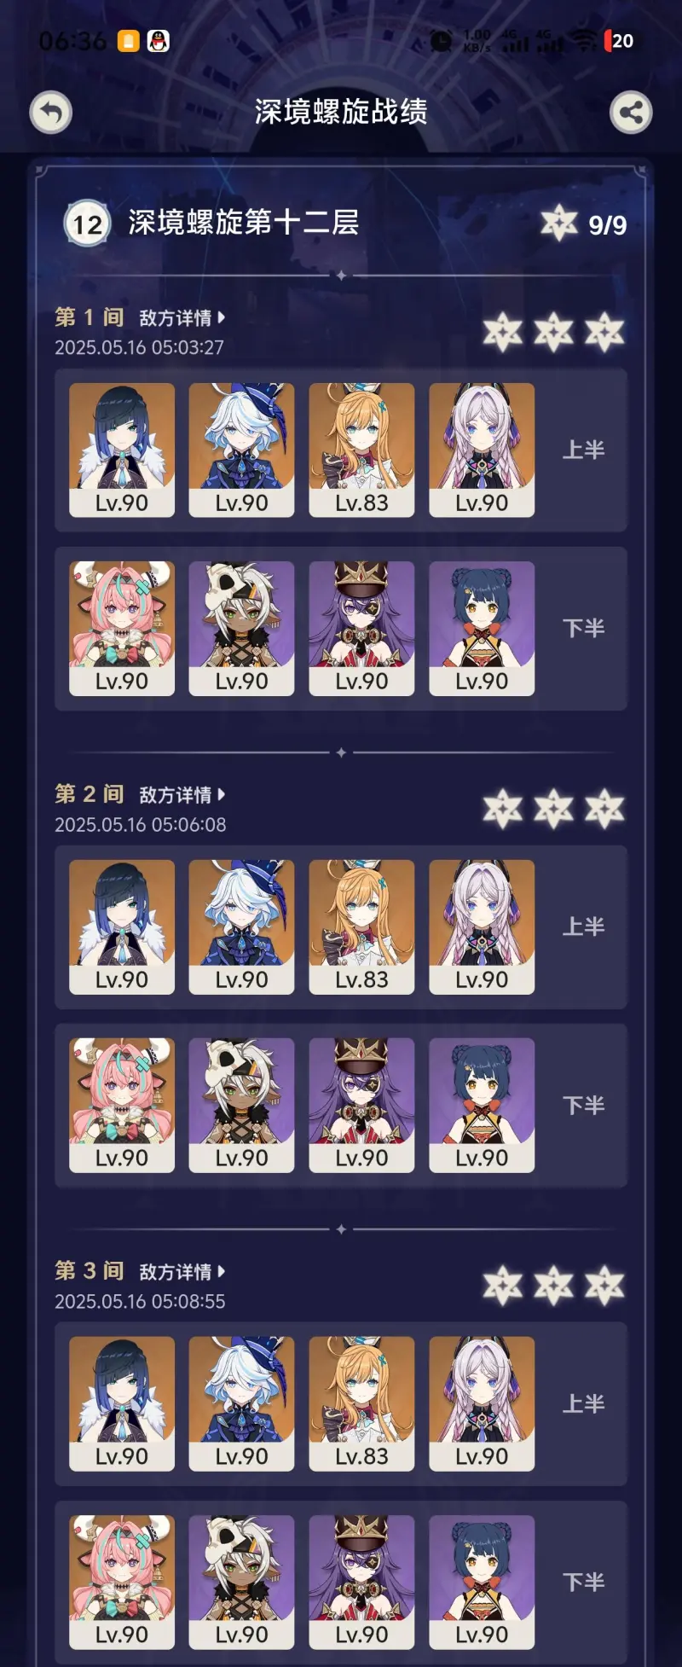This screenshot has width=682, height=1667.
Task: Tap the battery indicator showing 20
Action: [619, 41]
